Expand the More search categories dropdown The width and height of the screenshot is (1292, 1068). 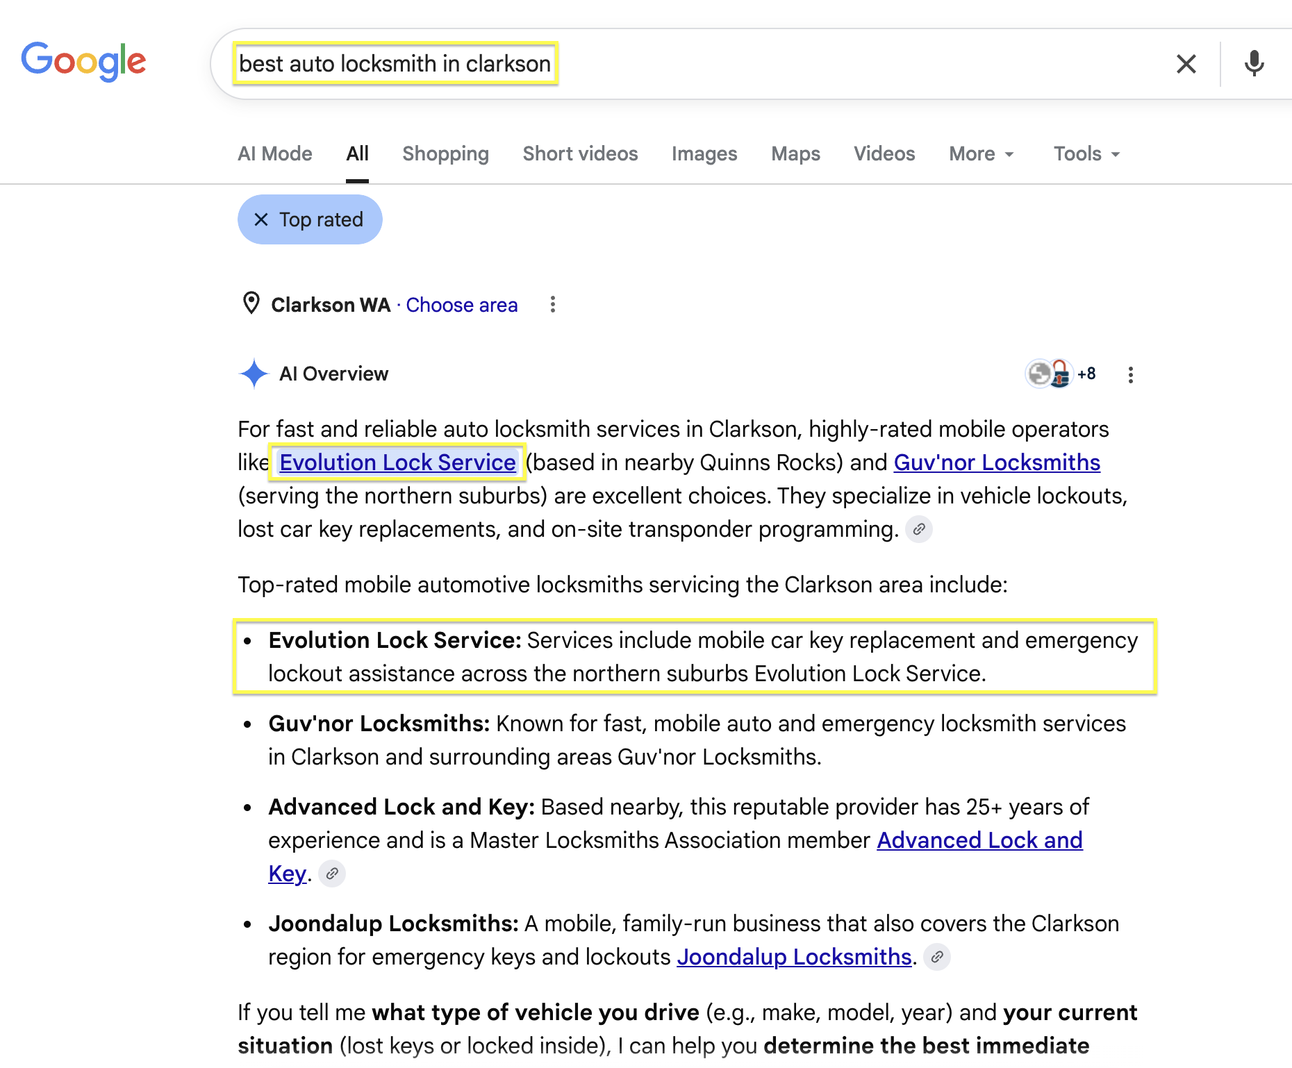982,153
